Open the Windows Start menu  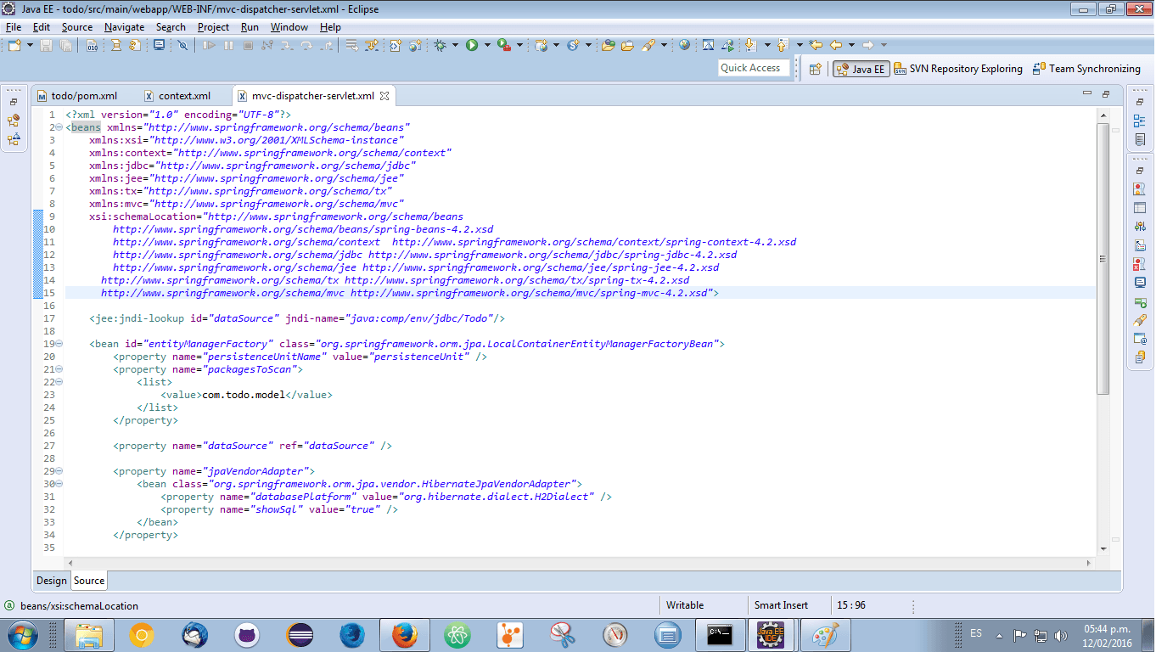pyautogui.click(x=21, y=634)
